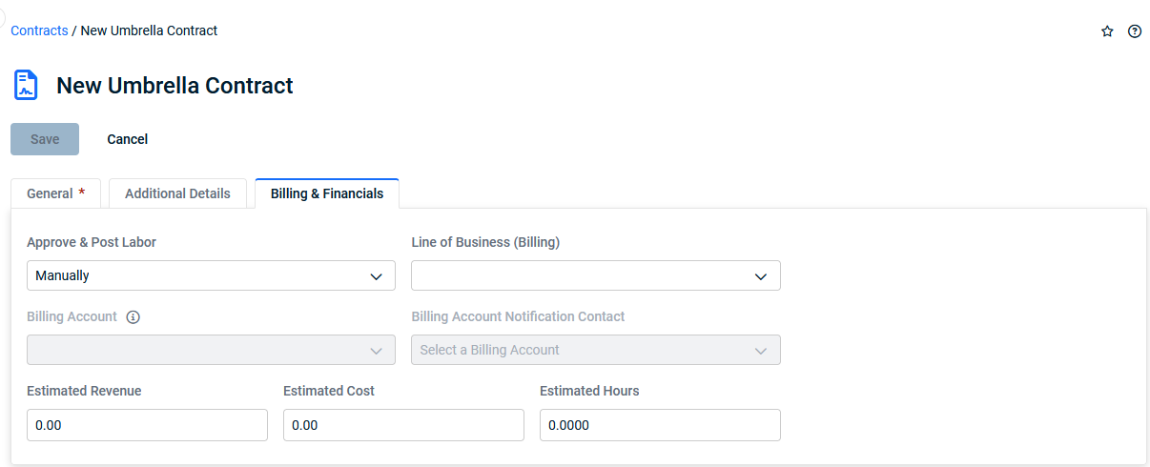Screen dimensions: 1150x467
Task: Click the Billing Account info icon
Action: point(133,317)
